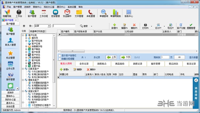
Task: Switch to the 快递单打印类型 tab
Action: 38,31
